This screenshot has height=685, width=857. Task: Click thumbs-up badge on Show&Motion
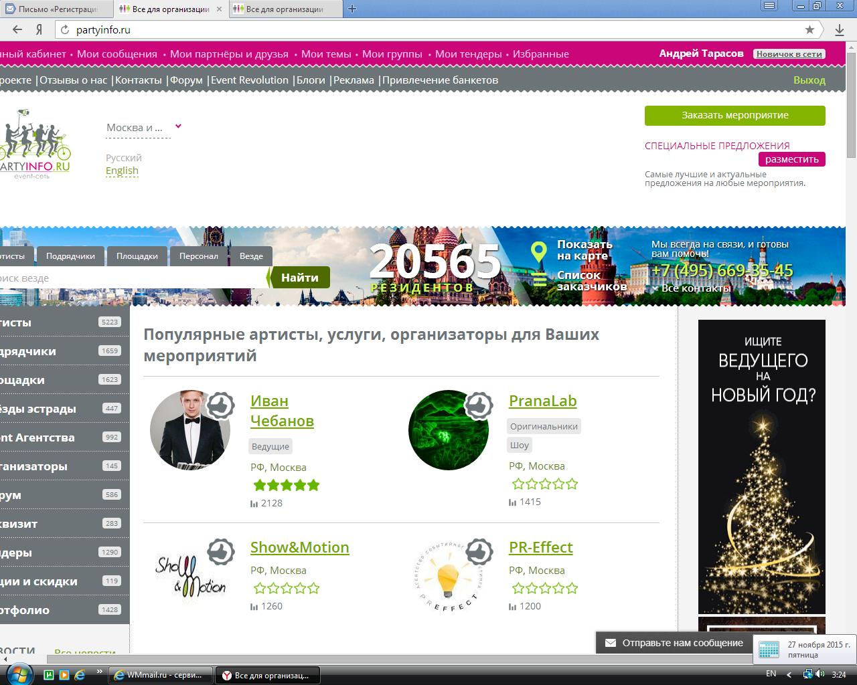[x=220, y=552]
